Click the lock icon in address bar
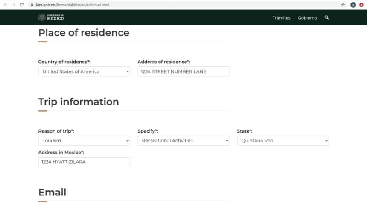Viewport: 367px width, 218px height. click(x=32, y=5)
